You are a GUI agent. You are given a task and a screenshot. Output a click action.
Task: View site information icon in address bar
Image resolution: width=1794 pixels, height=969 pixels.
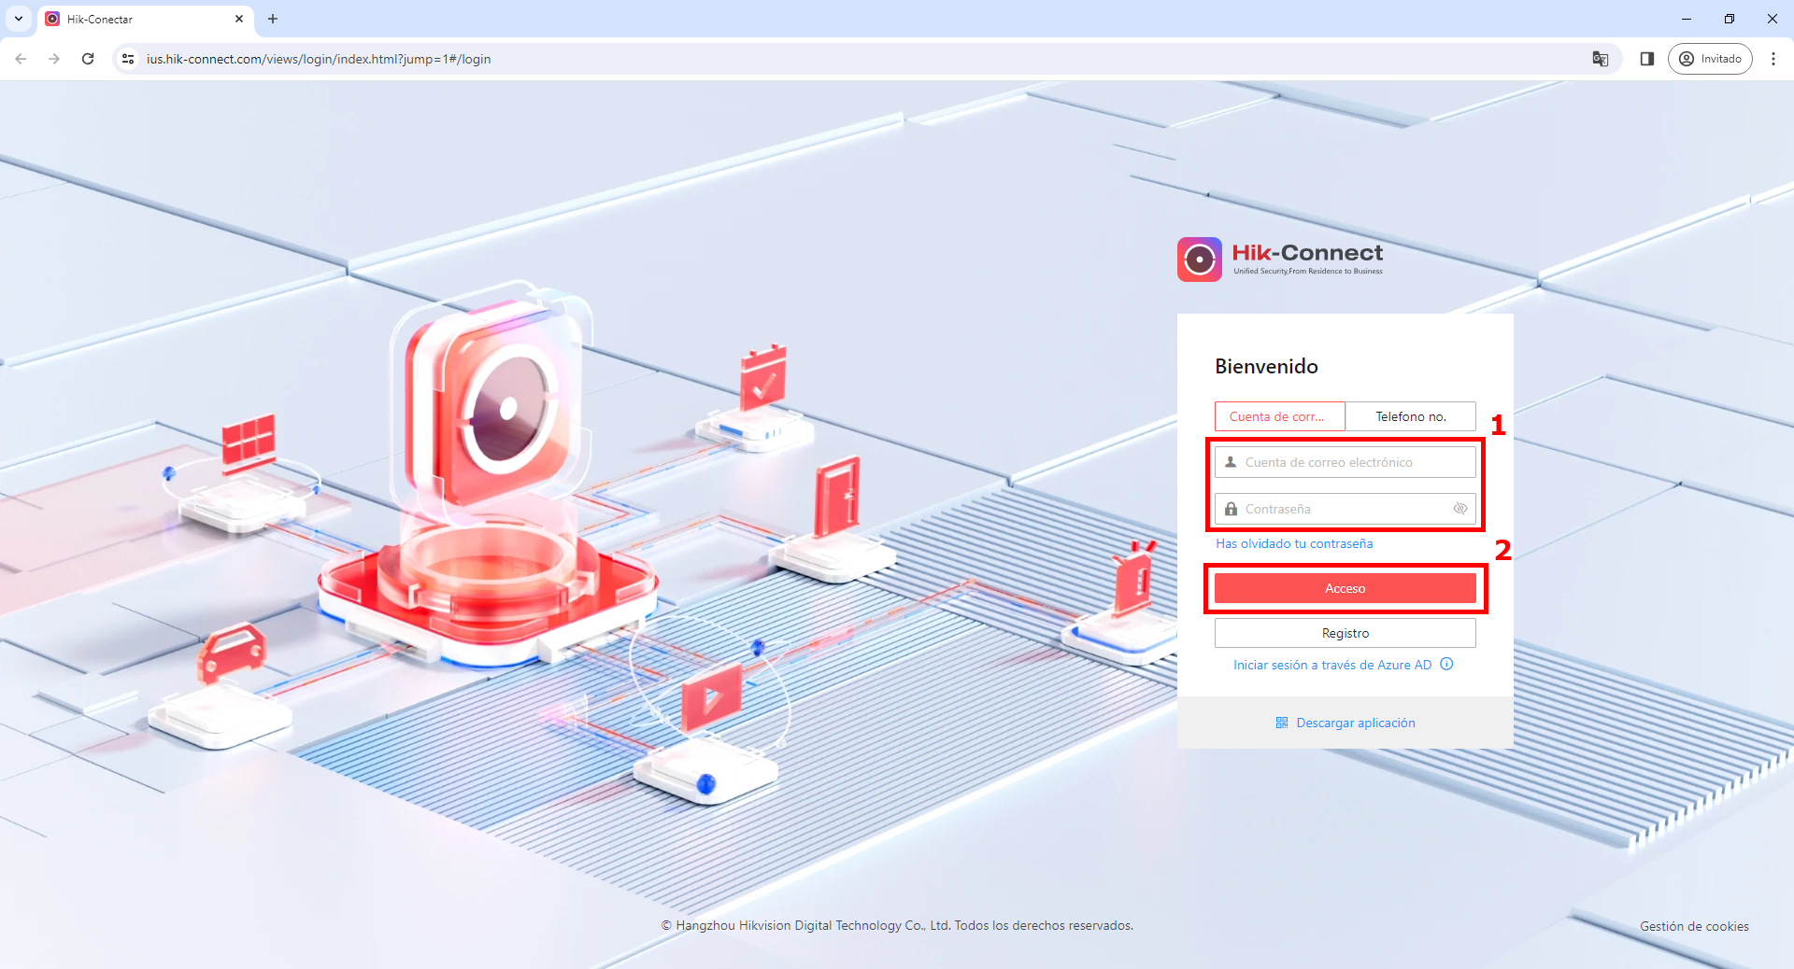128,59
